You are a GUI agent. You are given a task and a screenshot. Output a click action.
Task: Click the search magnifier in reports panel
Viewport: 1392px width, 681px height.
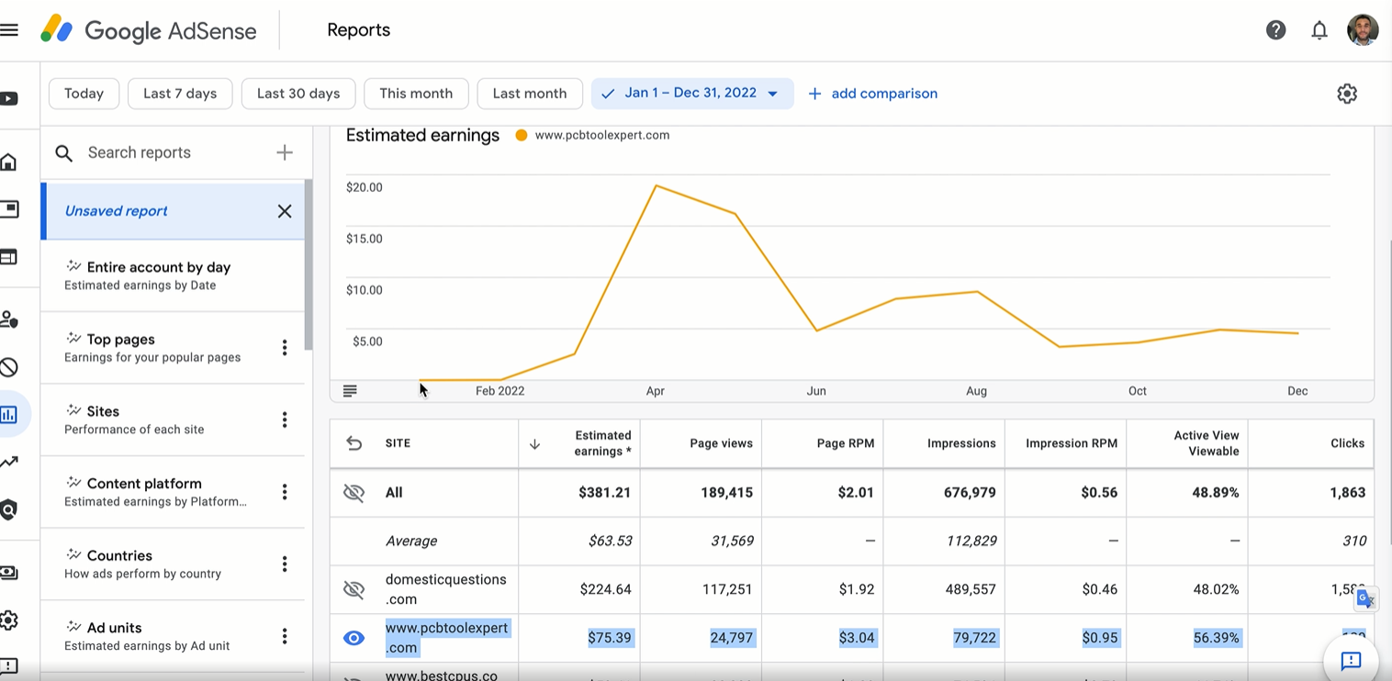(x=63, y=153)
